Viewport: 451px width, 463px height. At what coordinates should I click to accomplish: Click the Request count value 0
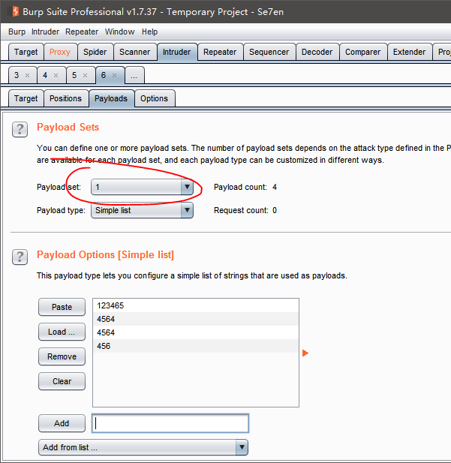pyautogui.click(x=275, y=211)
